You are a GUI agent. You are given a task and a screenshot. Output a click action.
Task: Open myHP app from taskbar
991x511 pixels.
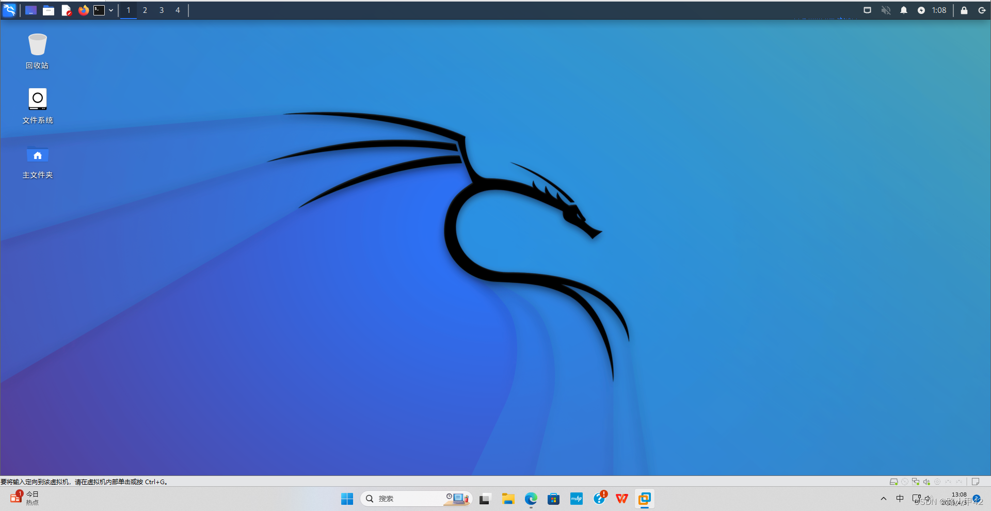577,499
